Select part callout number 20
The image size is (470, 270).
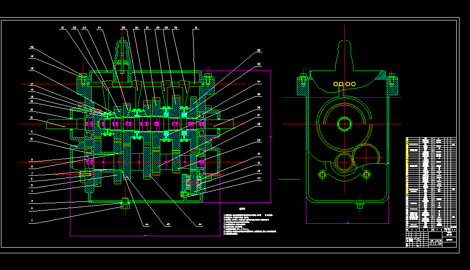(32, 47)
